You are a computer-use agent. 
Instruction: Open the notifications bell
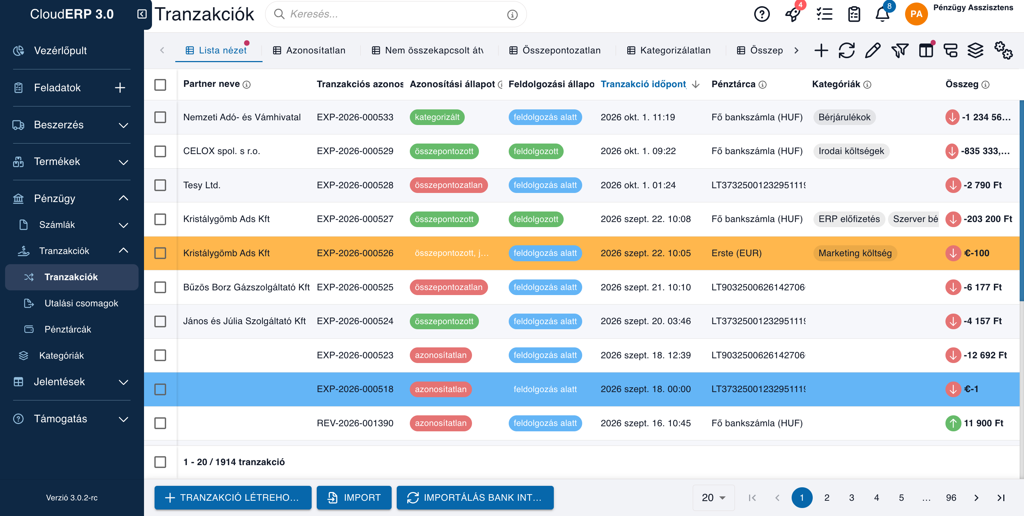[882, 14]
